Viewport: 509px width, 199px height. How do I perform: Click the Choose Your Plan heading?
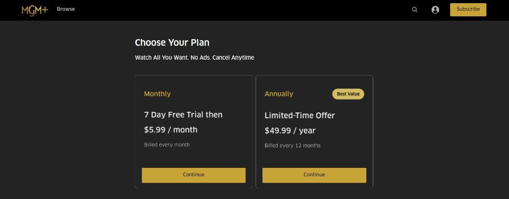coord(172,43)
